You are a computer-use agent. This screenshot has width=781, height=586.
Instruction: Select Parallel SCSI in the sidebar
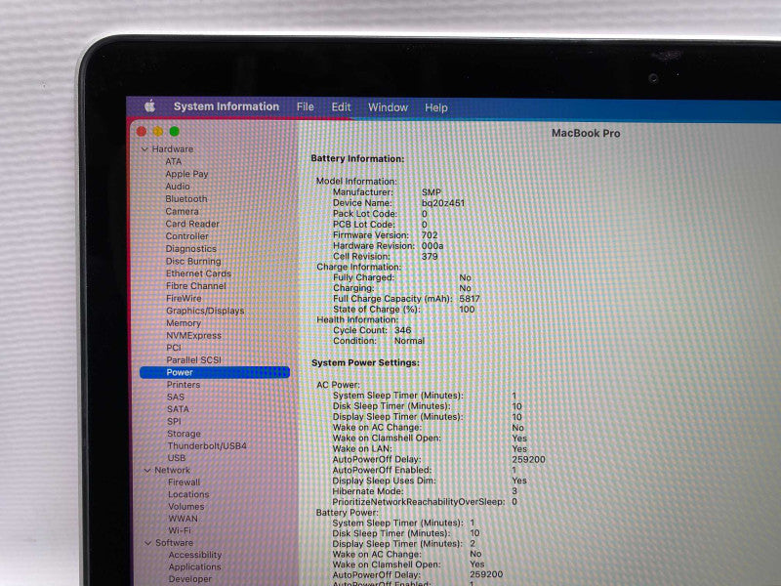[x=193, y=359]
